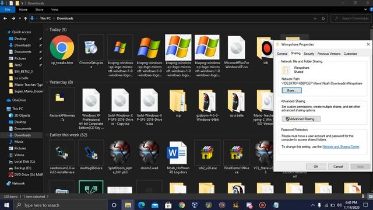The height and width of the screenshot is (210, 373).
Task: Refresh the Downloads folder view
Action: 323,18
